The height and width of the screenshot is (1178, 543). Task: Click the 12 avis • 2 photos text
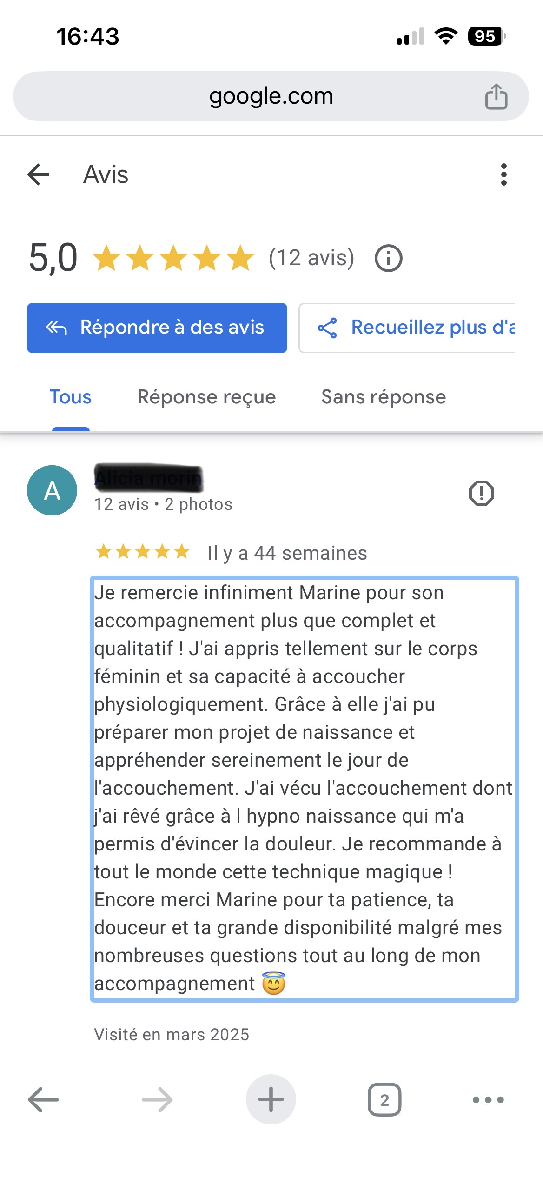163,504
